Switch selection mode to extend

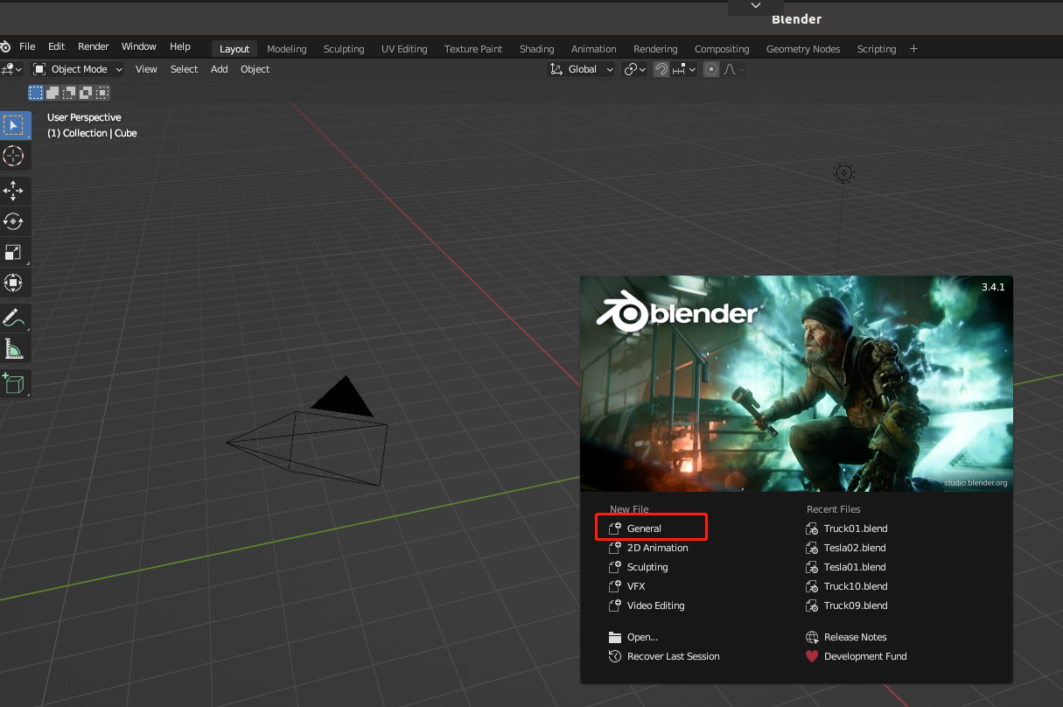[52, 93]
